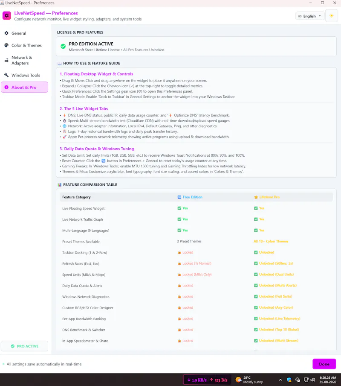Click the globe Network tab icon in guide
Screen dimensions: 341x386
point(64,126)
